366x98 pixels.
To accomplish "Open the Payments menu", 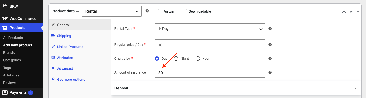I will tap(21, 92).
